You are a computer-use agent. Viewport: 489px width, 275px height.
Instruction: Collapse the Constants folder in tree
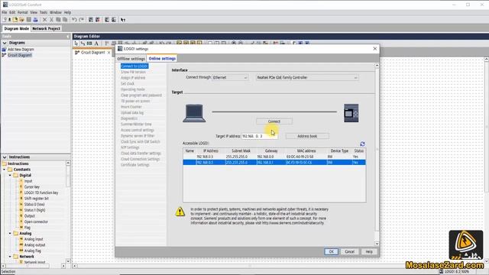point(5,170)
